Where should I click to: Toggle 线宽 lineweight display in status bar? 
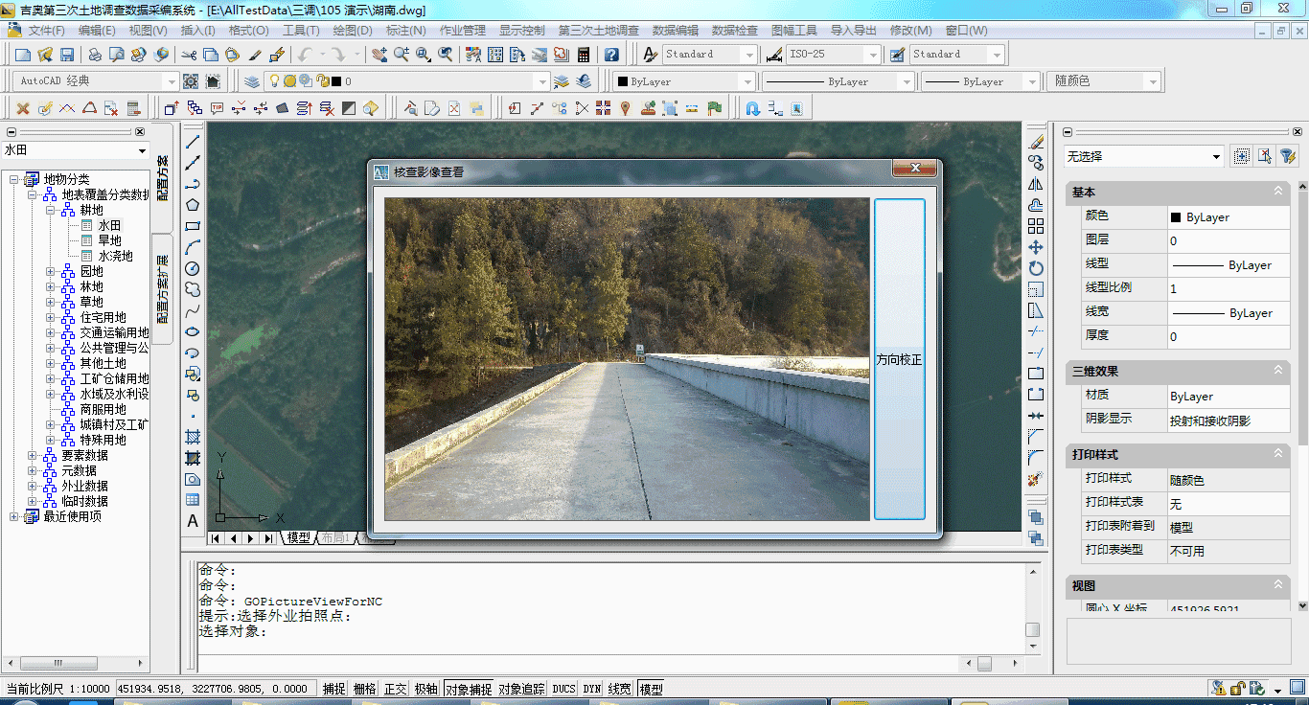[x=620, y=689]
